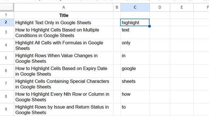The height and width of the screenshot is (116, 209).
Task: Select column A header
Action: [63, 7]
